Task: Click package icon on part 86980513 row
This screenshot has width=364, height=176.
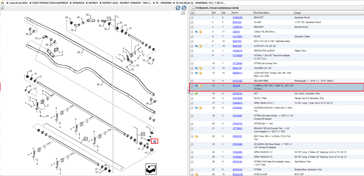Action: click(x=200, y=73)
